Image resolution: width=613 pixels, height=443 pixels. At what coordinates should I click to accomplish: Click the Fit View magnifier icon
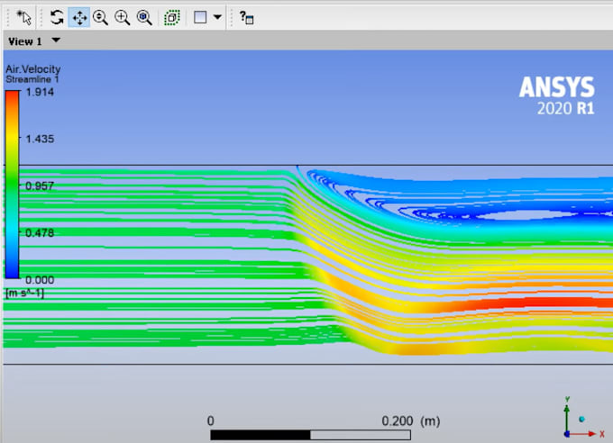(x=144, y=18)
